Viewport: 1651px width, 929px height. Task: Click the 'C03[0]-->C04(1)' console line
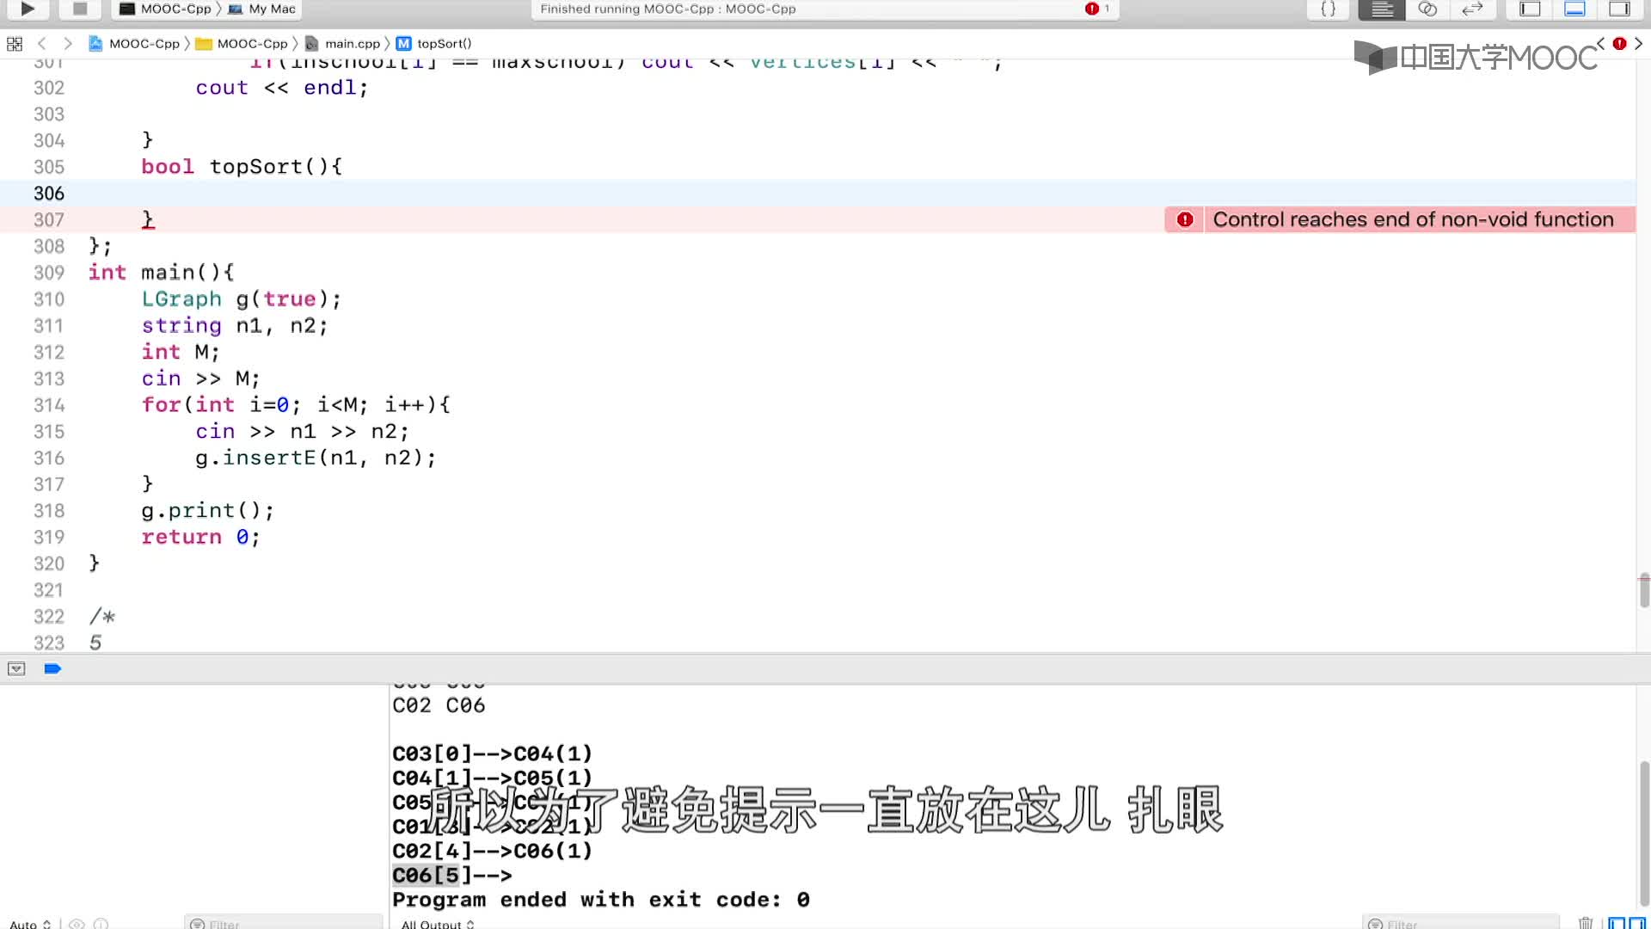493,754
